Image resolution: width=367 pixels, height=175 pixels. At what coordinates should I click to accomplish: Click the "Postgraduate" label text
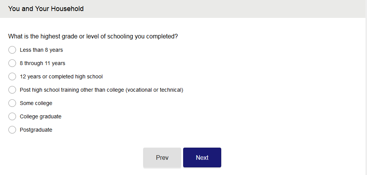tap(36, 130)
